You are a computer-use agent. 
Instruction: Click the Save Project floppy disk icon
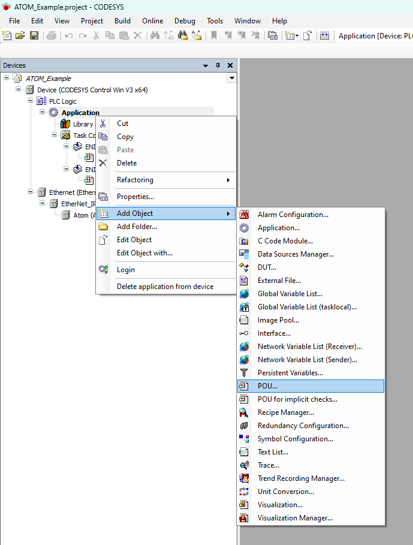pyautogui.click(x=34, y=35)
